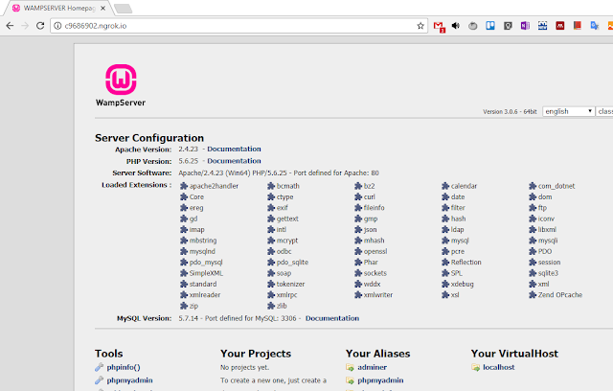The width and height of the screenshot is (613, 391).
Task: Open phpmyadmin under Your Aliases
Action: point(380,380)
